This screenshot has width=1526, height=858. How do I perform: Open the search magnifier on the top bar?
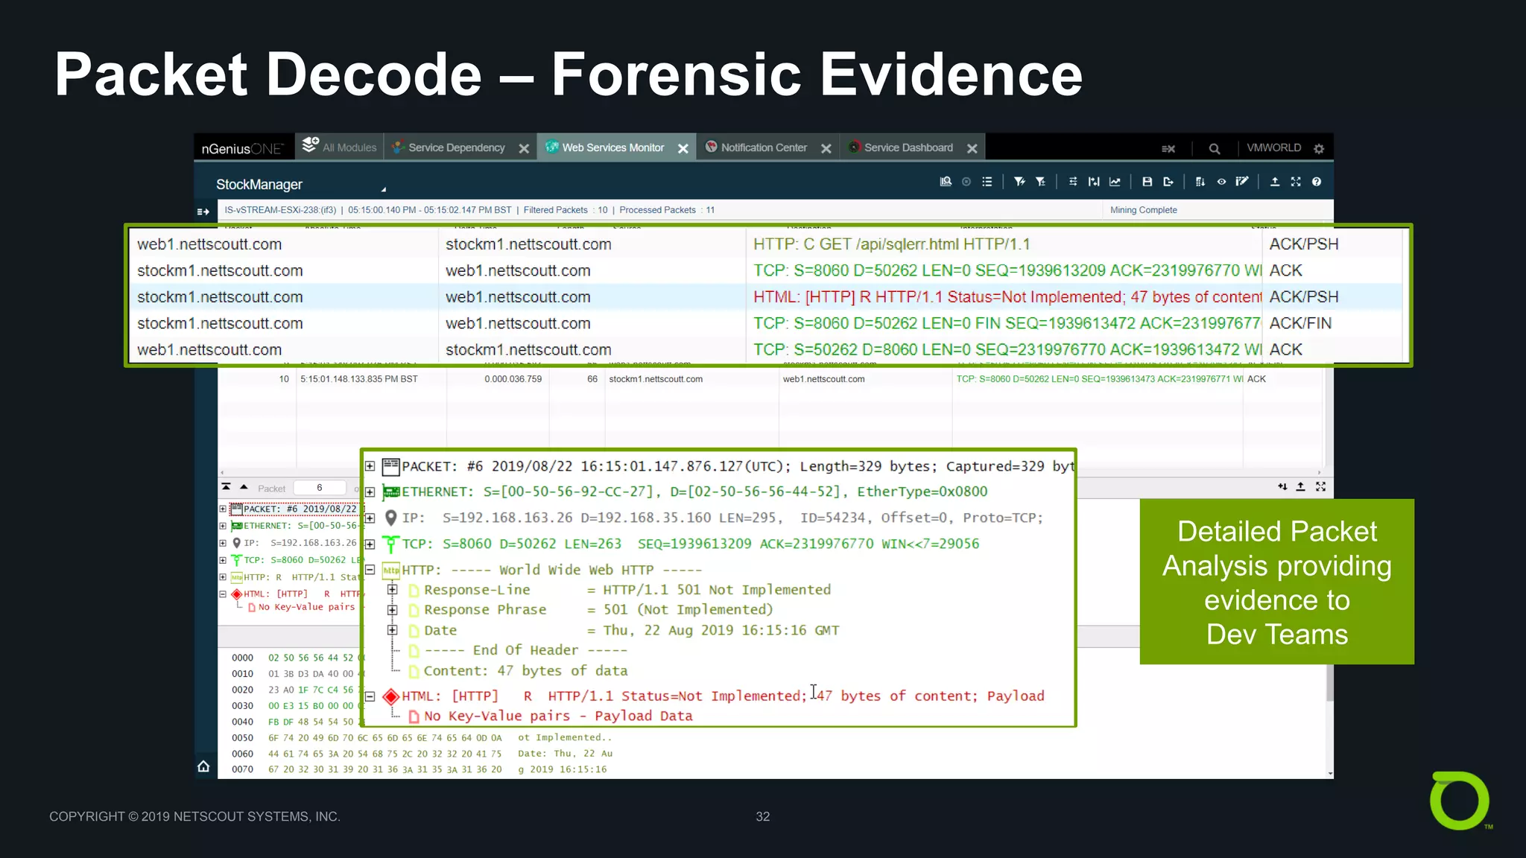pos(1215,149)
